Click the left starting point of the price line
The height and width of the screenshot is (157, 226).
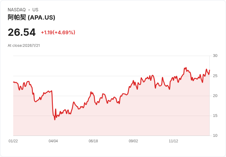pyautogui.click(x=13, y=82)
